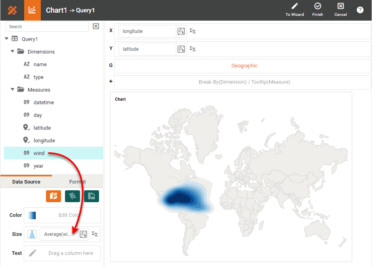Screen dimensions: 372x266
Task: Collapse the Measures folder
Action: [13, 90]
